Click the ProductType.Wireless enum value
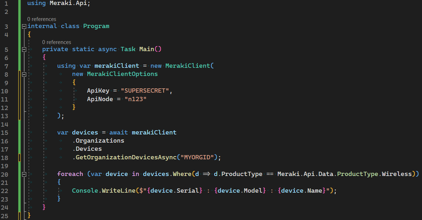This screenshot has width=422, height=220. 374,174
